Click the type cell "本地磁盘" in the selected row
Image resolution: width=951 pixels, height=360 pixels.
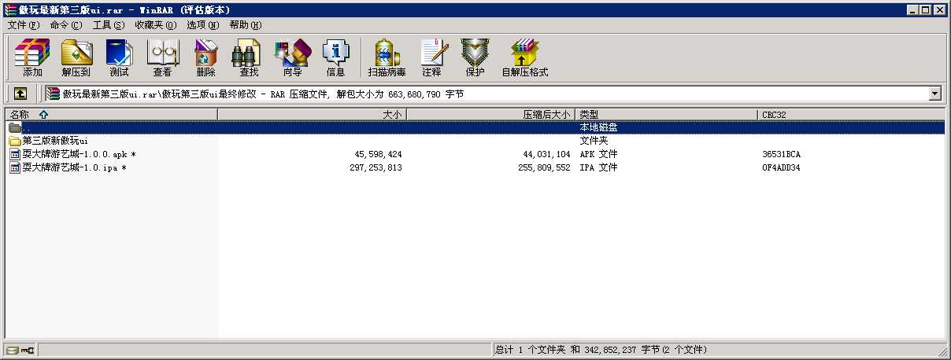coord(598,127)
